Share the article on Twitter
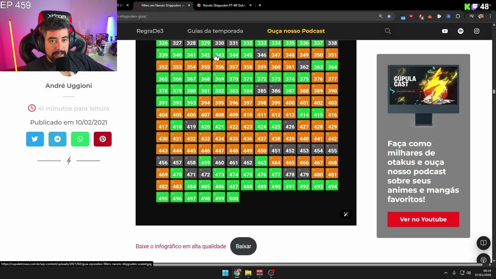 tap(35, 139)
